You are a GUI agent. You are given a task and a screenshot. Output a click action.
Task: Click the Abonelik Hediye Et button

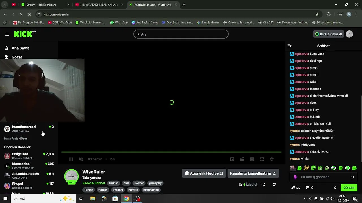(204, 173)
